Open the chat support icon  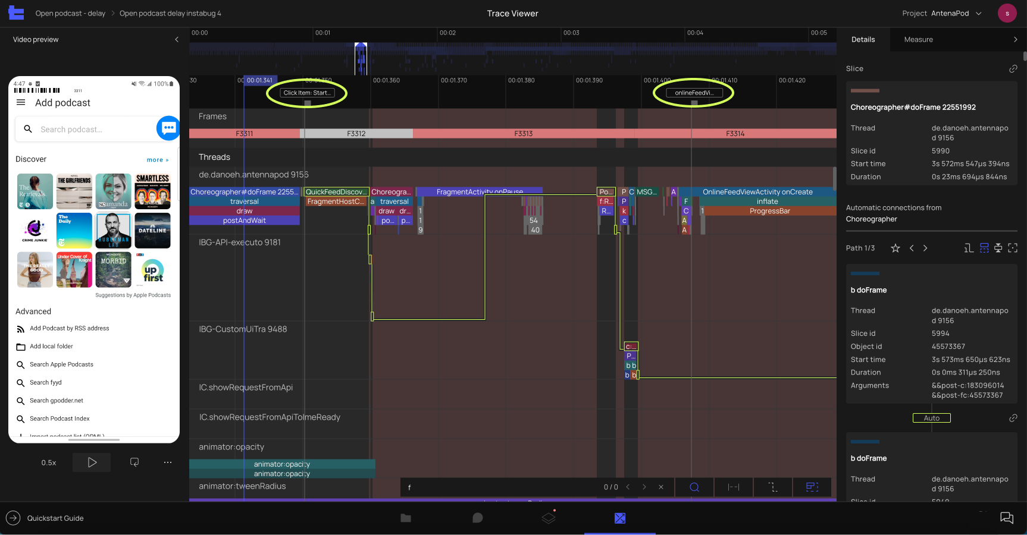coord(1007,518)
